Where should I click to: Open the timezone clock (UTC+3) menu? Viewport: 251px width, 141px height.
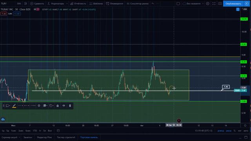[x=204, y=130]
